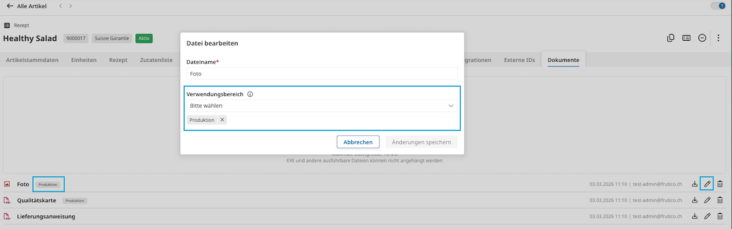
Task: Go to next article with right chevron
Action: coord(70,6)
